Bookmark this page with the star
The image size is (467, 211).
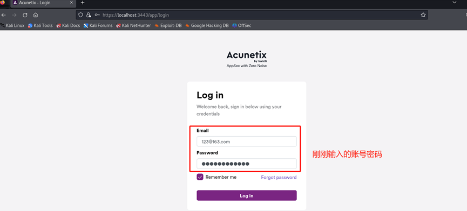[x=423, y=15]
